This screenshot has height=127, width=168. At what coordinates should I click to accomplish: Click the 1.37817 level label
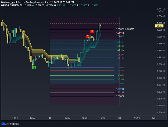[120, 70]
